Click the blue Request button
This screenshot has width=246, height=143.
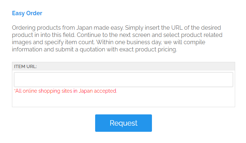[123, 123]
